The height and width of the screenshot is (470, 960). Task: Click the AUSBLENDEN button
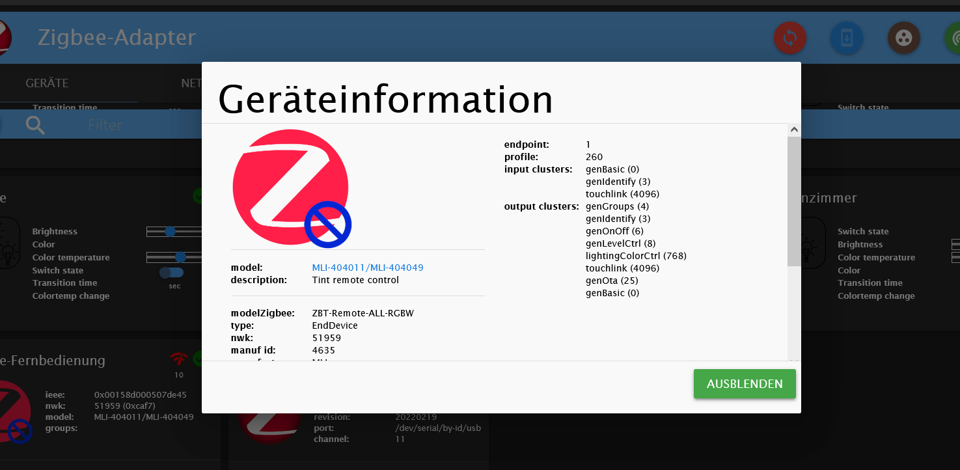pos(745,384)
